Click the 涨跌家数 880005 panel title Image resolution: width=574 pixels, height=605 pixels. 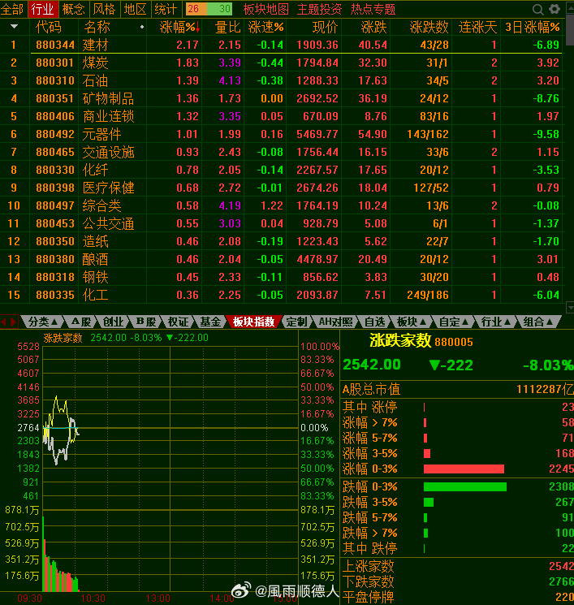click(x=421, y=341)
